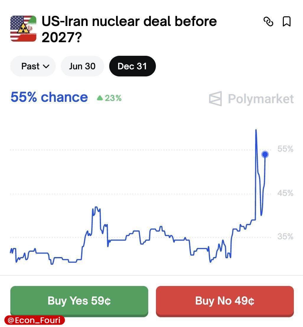Select the Dec 31 tab
The height and width of the screenshot is (327, 303).
pos(132,66)
